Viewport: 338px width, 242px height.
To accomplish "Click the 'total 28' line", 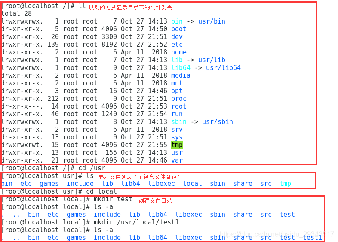I will [x=17, y=14].
